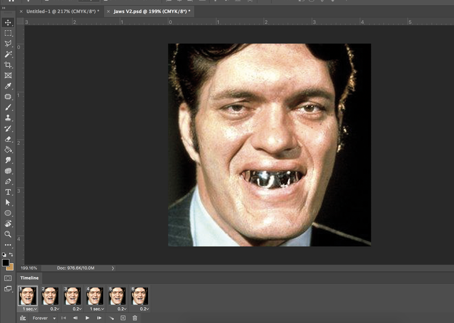Viewport: 454px width, 323px height.
Task: Select the Rectangular Marquee tool
Action: click(x=8, y=33)
